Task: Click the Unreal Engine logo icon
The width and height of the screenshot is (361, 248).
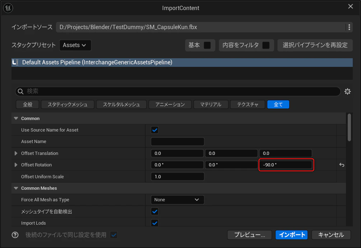Action: pos(8,8)
